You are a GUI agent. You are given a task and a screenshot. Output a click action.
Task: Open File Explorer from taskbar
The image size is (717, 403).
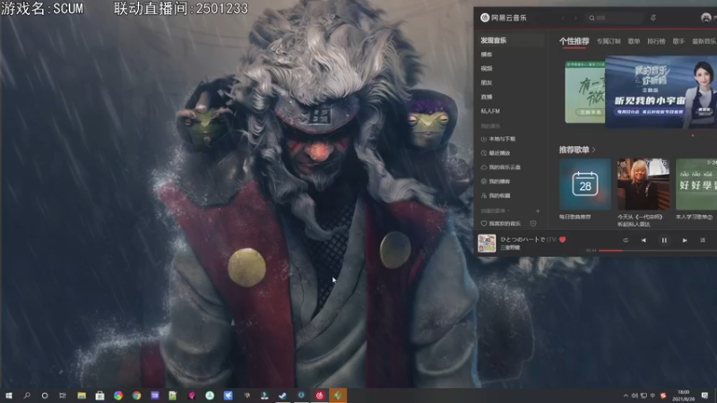click(82, 395)
